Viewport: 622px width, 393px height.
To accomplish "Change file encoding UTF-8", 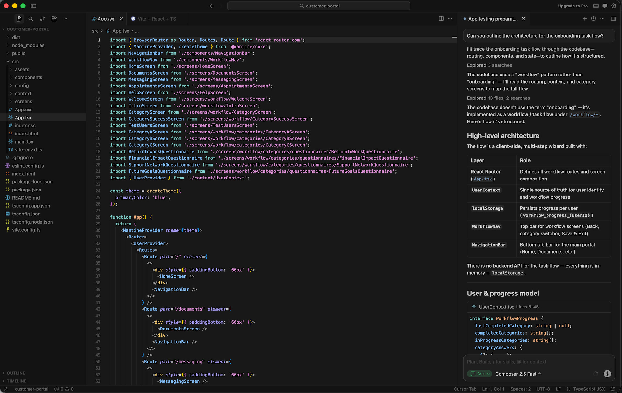I will 543,389.
